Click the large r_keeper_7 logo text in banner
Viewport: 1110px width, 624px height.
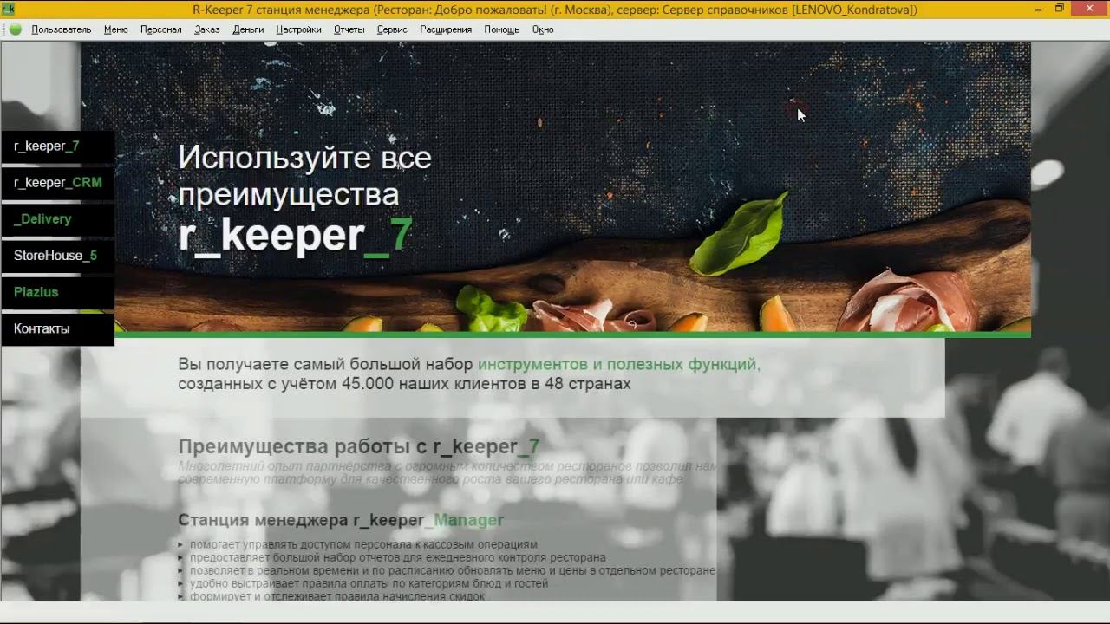click(295, 236)
